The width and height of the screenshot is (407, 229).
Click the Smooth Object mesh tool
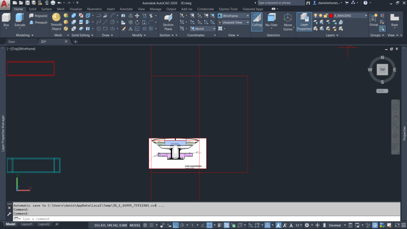coord(56,22)
